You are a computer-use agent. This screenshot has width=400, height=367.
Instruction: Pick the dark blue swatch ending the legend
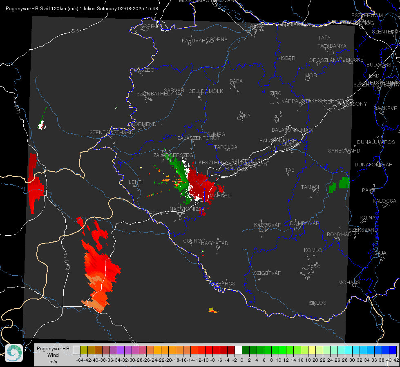tap(393, 350)
